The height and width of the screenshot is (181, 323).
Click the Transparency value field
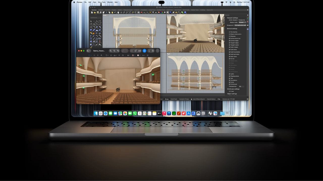coord(241,86)
